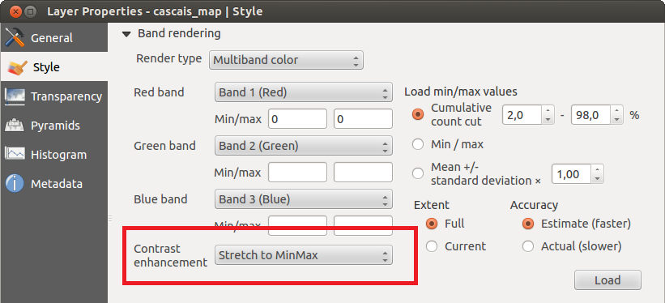Click the Accuracy label
The image size is (665, 303).
(534, 205)
